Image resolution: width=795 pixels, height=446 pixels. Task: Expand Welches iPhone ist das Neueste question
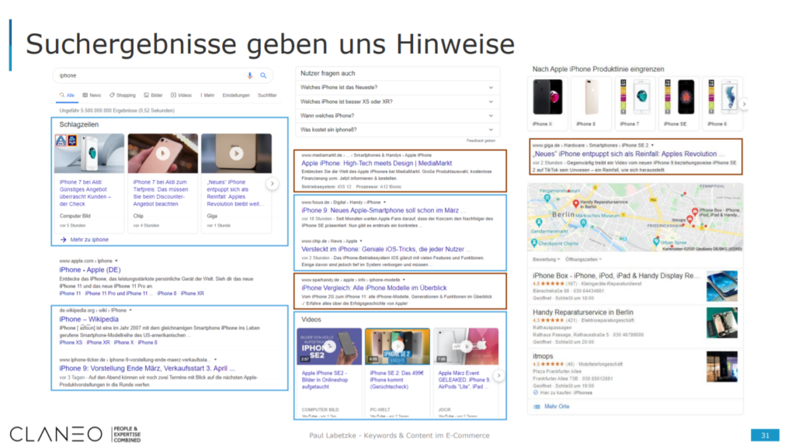coord(397,87)
